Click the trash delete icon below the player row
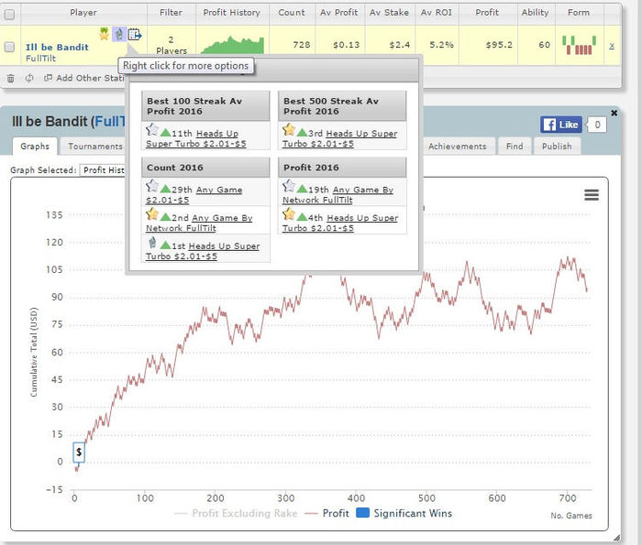This screenshot has width=642, height=545. 11,78
